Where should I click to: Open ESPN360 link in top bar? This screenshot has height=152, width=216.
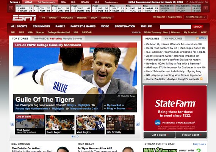106,18
